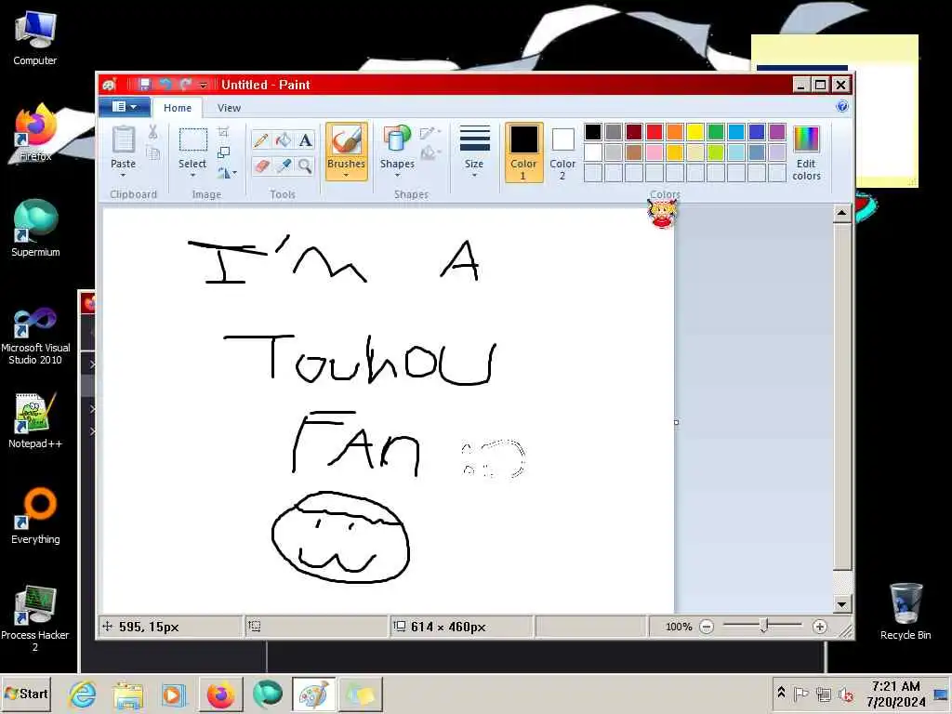Open Supermium desktop shortcut
This screenshot has height=714, width=952.
pyautogui.click(x=35, y=228)
